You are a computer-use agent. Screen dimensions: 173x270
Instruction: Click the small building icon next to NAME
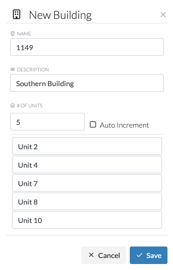click(12, 34)
